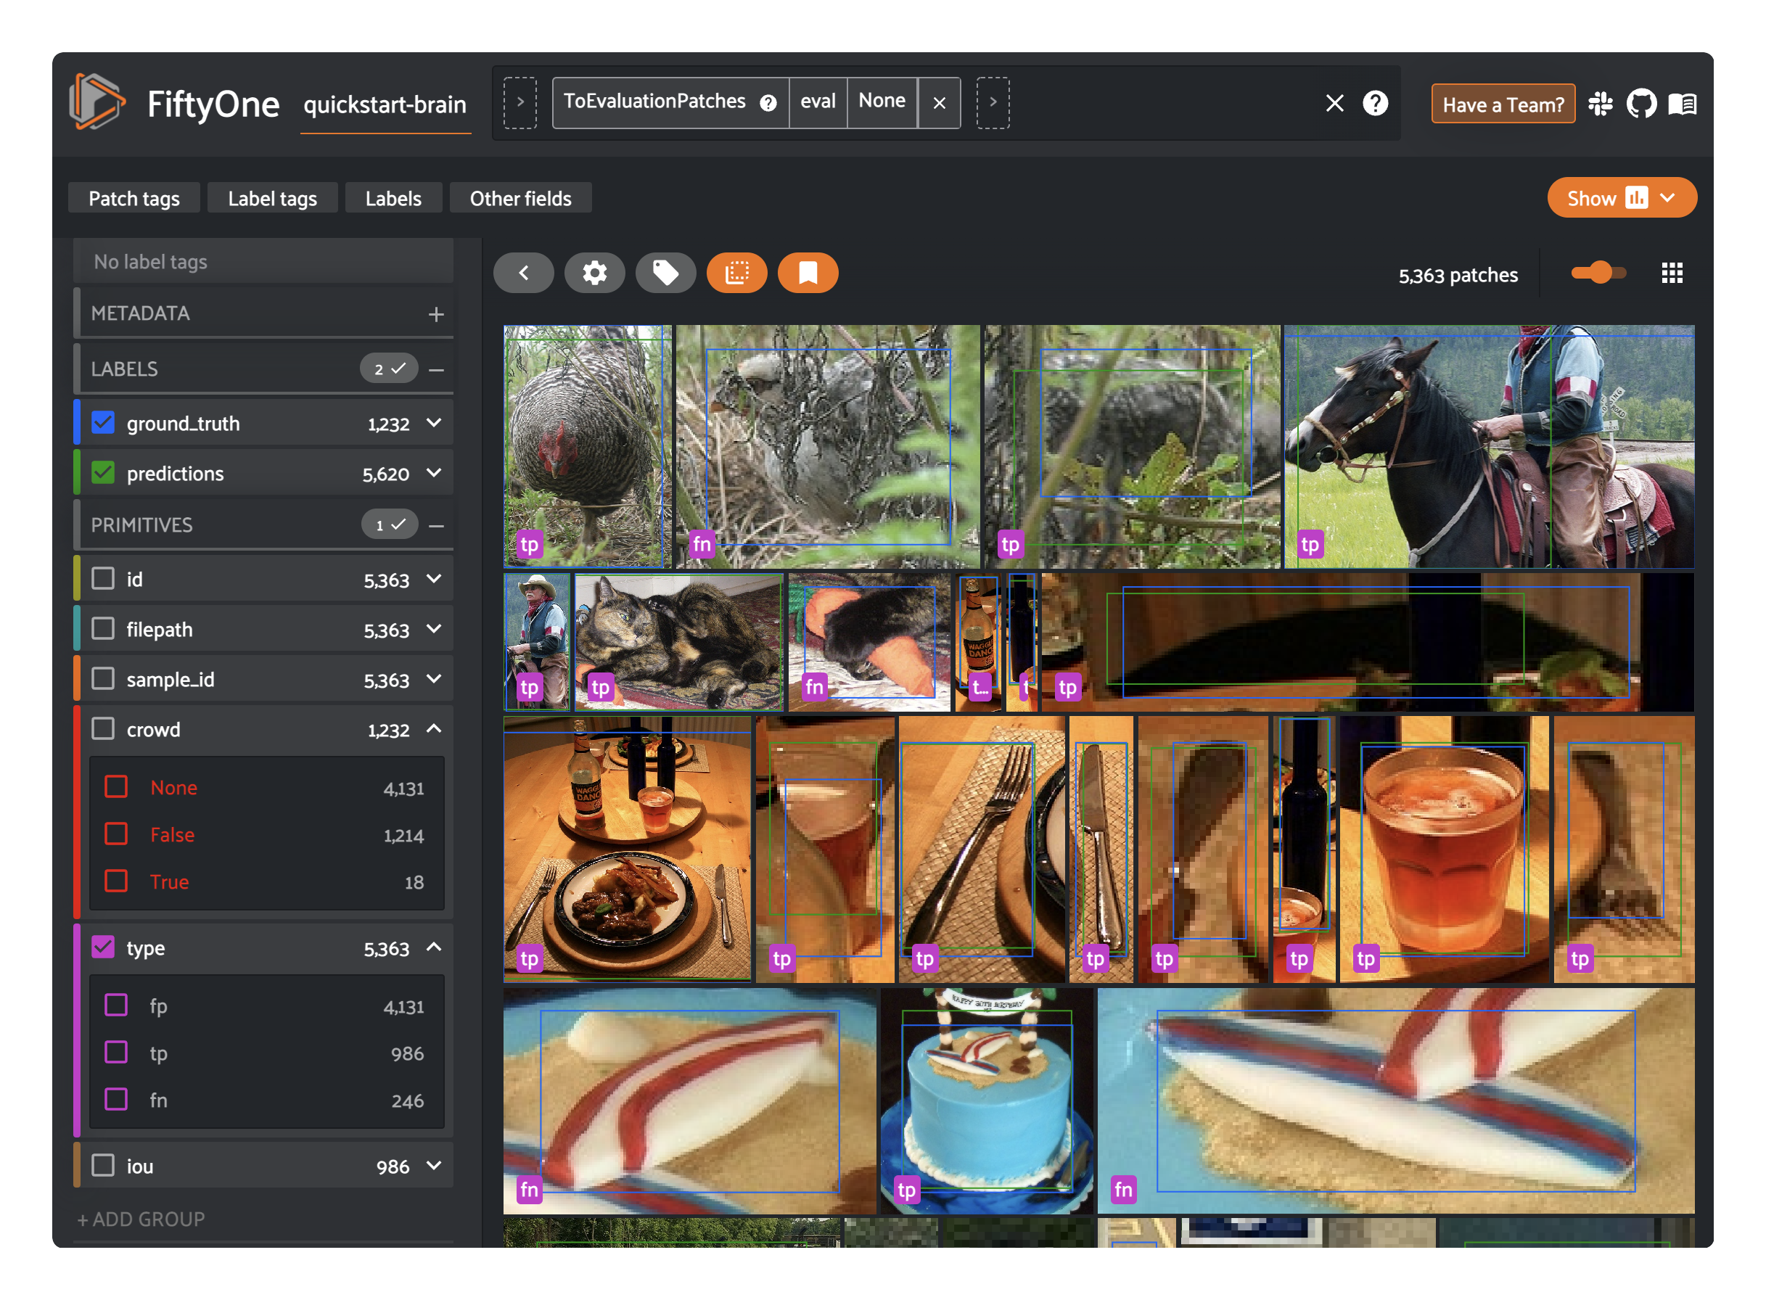The width and height of the screenshot is (1766, 1300).
Task: Open the documentation book icon
Action: pos(1681,104)
